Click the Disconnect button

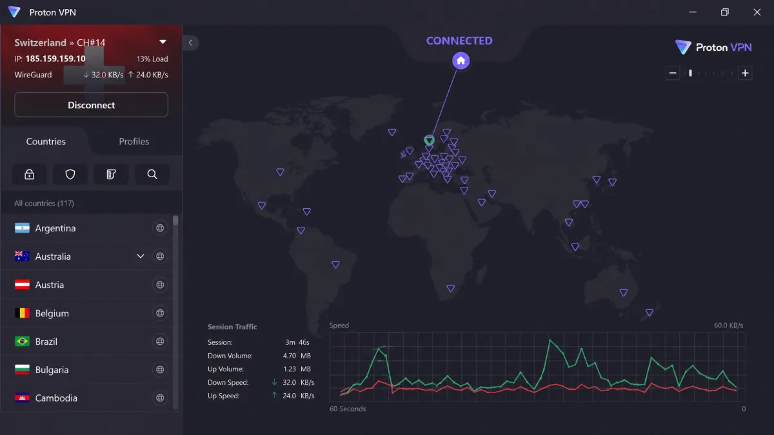pos(91,105)
